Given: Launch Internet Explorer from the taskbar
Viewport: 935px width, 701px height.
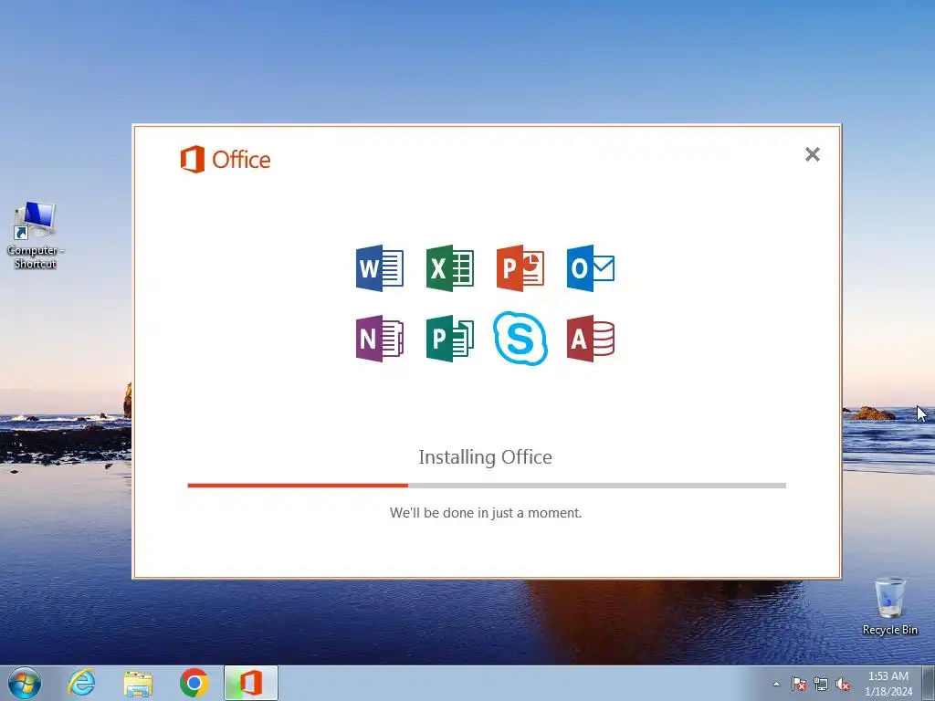Looking at the screenshot, I should 81,683.
